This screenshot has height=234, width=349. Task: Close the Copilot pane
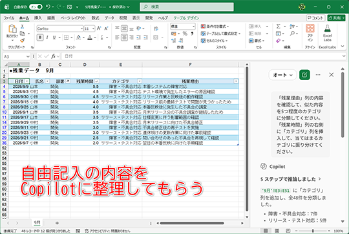(x=331, y=75)
